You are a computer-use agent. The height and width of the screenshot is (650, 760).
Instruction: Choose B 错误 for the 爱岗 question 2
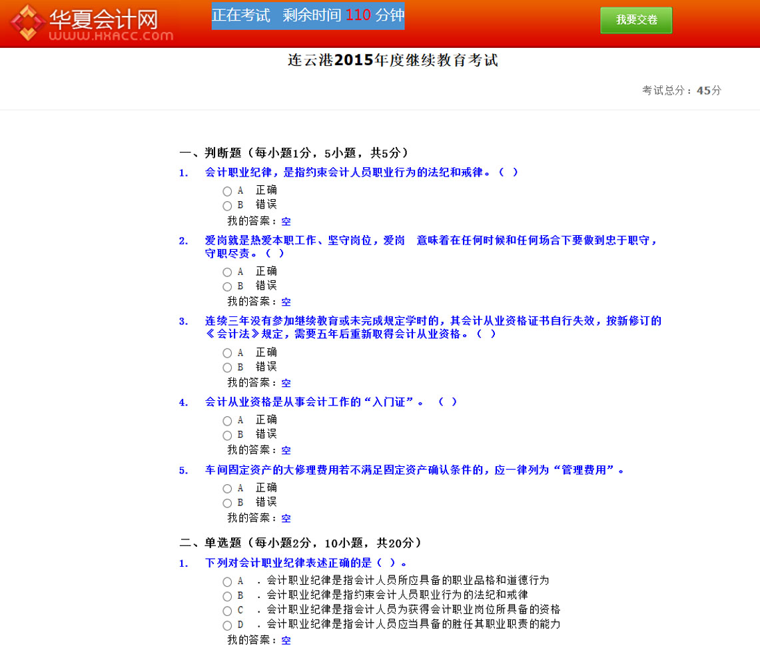[x=227, y=287]
